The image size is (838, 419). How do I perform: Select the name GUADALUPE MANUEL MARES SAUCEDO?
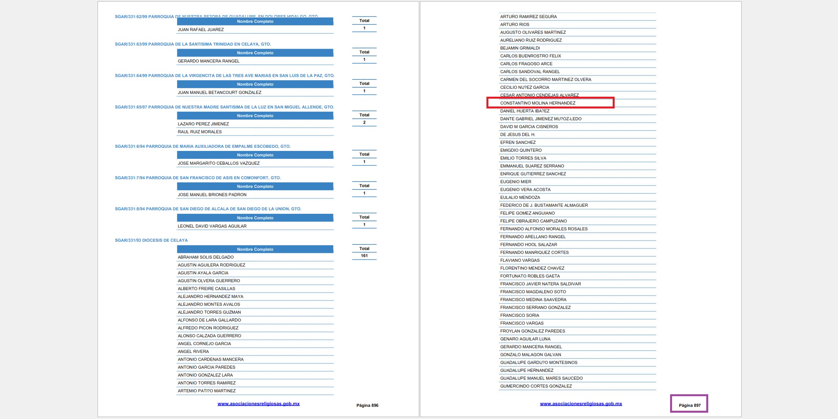coord(541,378)
